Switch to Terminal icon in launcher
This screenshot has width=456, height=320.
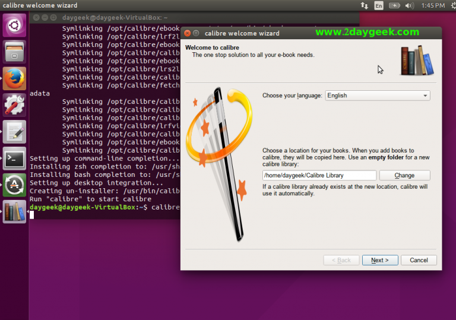[14, 159]
